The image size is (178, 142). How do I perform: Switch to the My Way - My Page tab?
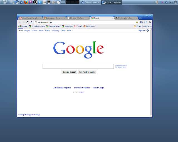(78, 18)
